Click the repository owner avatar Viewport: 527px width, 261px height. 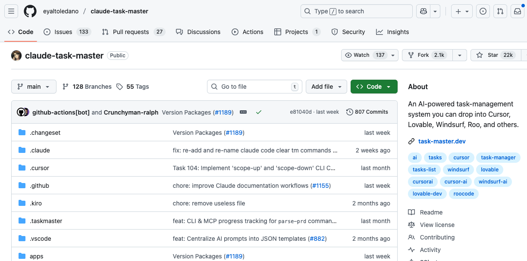click(x=16, y=56)
